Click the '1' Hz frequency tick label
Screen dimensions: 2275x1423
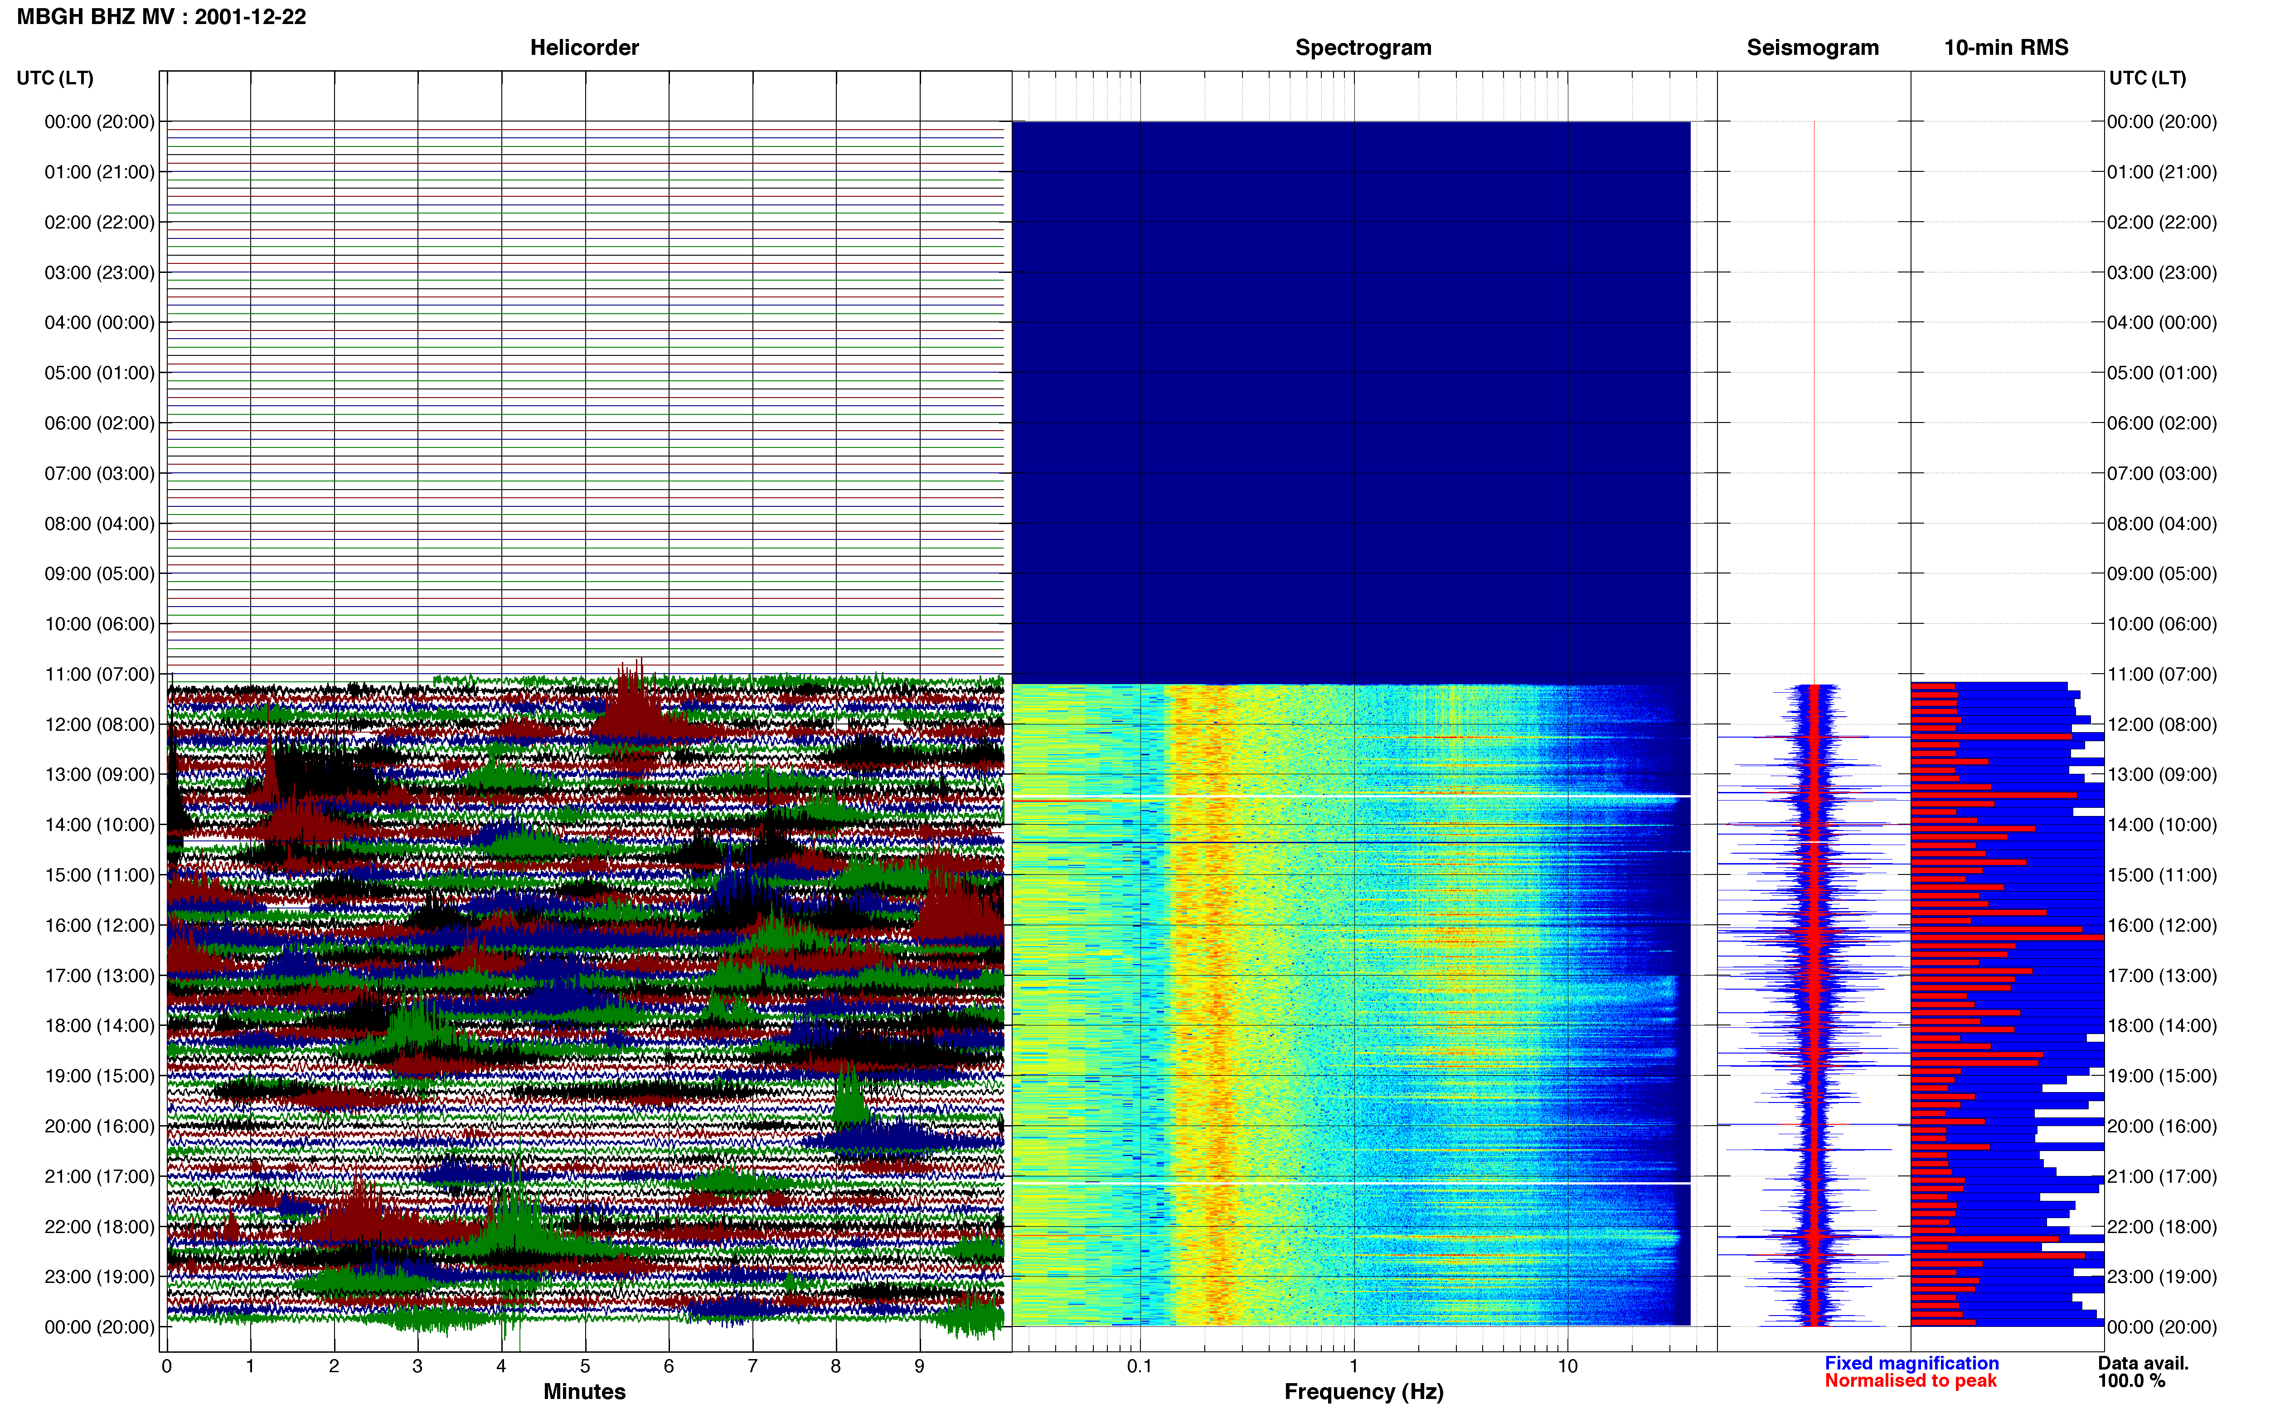pyautogui.click(x=1354, y=1366)
